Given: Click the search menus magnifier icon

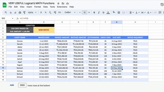Looking at the screenshot, I should (6, 13).
